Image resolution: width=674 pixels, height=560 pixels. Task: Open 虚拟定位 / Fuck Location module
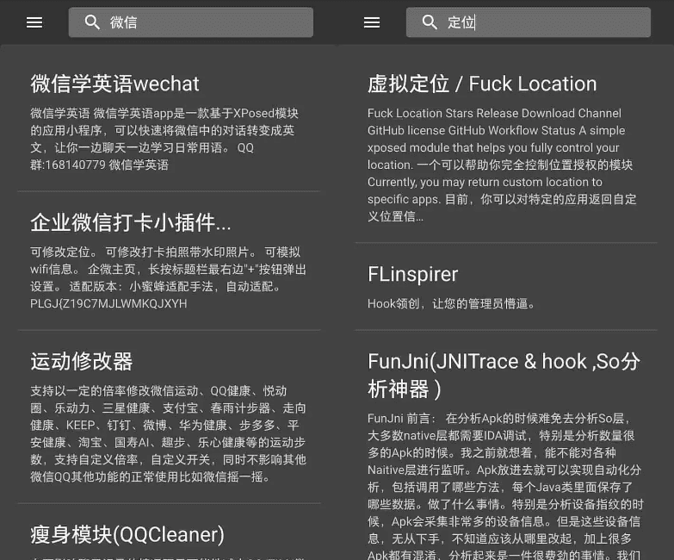482,84
